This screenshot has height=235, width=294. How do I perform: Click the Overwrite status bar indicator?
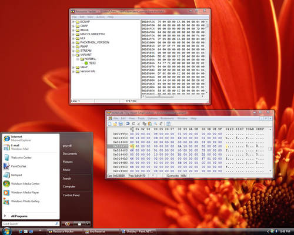click(173, 176)
